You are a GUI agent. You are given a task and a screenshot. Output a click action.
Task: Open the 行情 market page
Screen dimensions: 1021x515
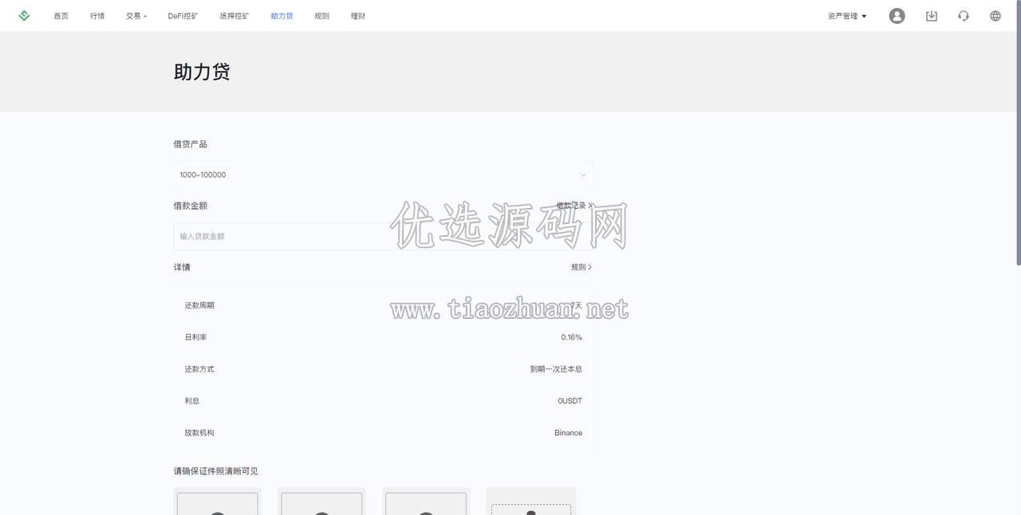pyautogui.click(x=97, y=16)
